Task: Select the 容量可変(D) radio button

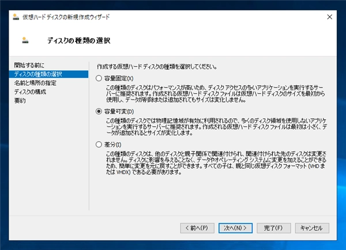Action: (99, 111)
